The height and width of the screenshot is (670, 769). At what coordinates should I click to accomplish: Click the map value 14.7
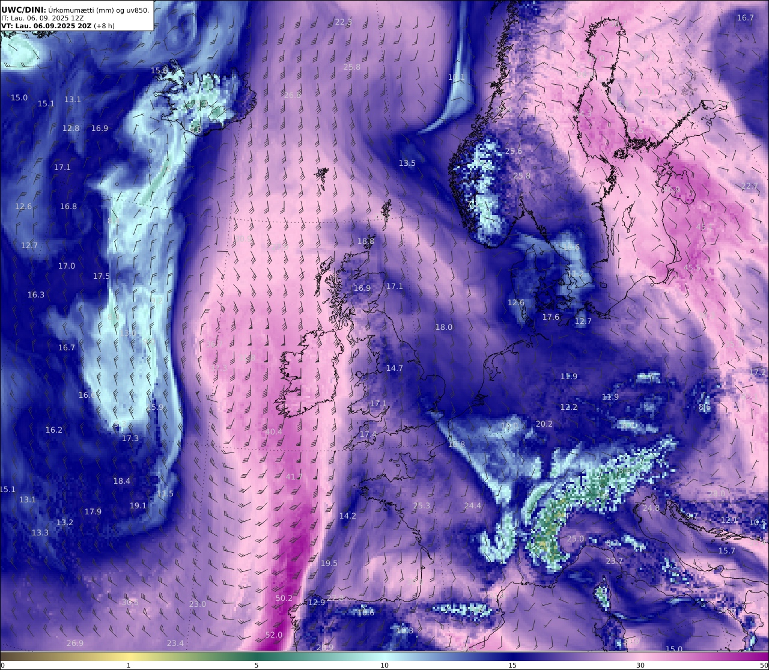pos(395,368)
